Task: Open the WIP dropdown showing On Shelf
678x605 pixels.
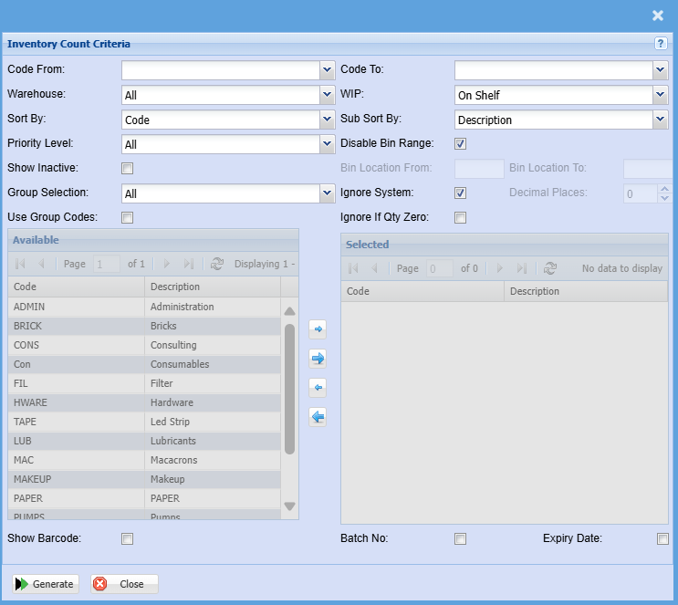Action: coord(660,95)
